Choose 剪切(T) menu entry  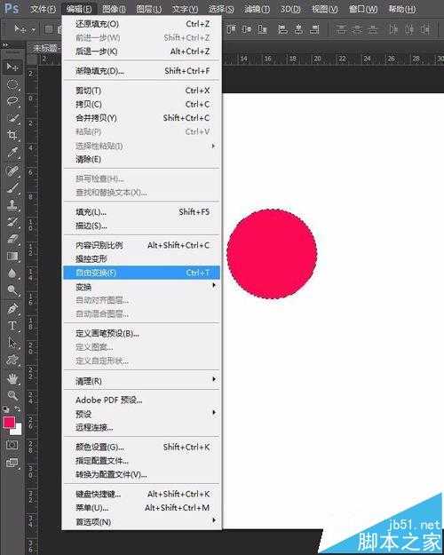141,91
